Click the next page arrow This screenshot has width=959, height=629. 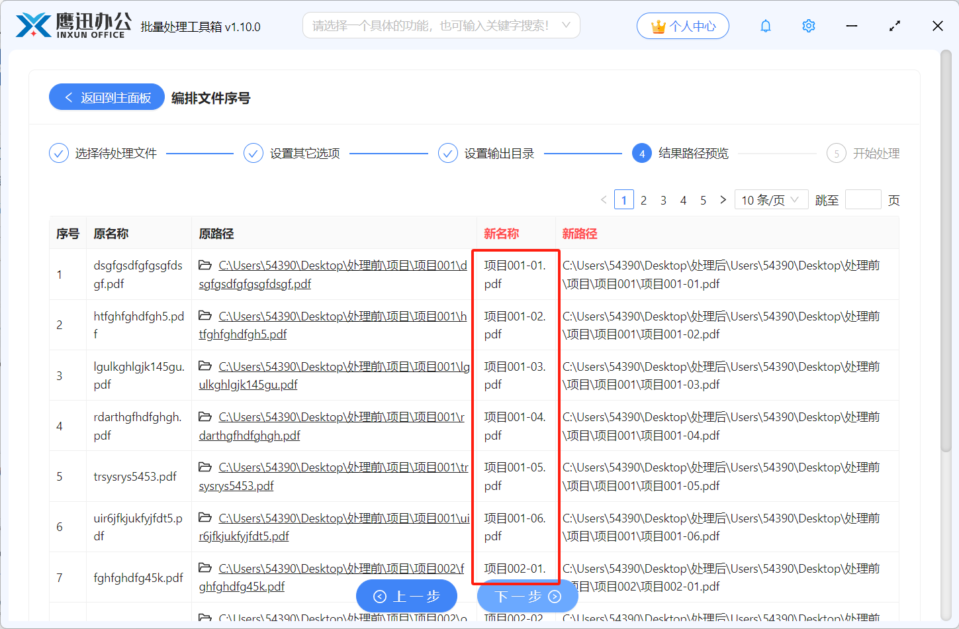(x=723, y=199)
